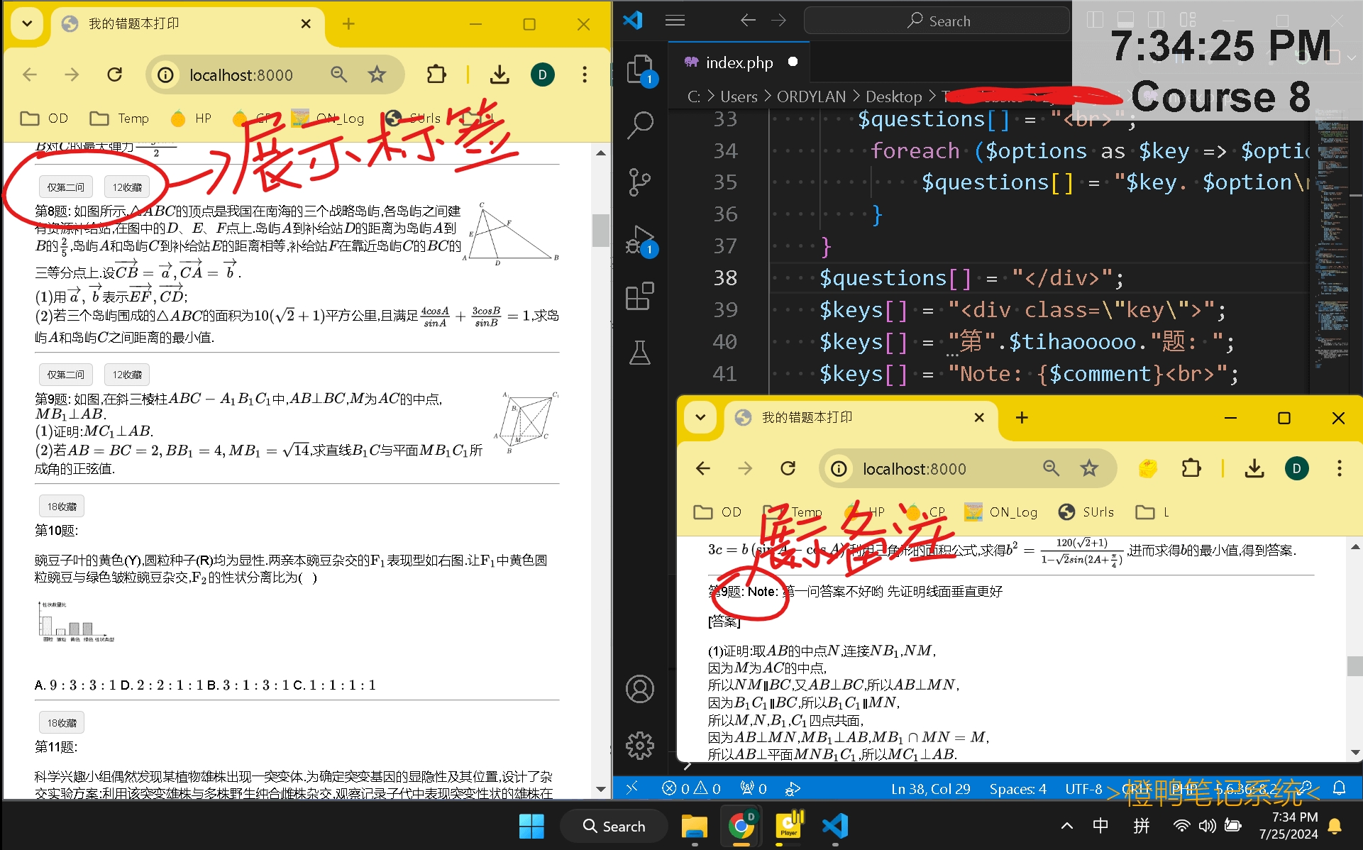The image size is (1363, 850).
Task: Open the VS Code hamburger menu
Action: click(x=675, y=21)
